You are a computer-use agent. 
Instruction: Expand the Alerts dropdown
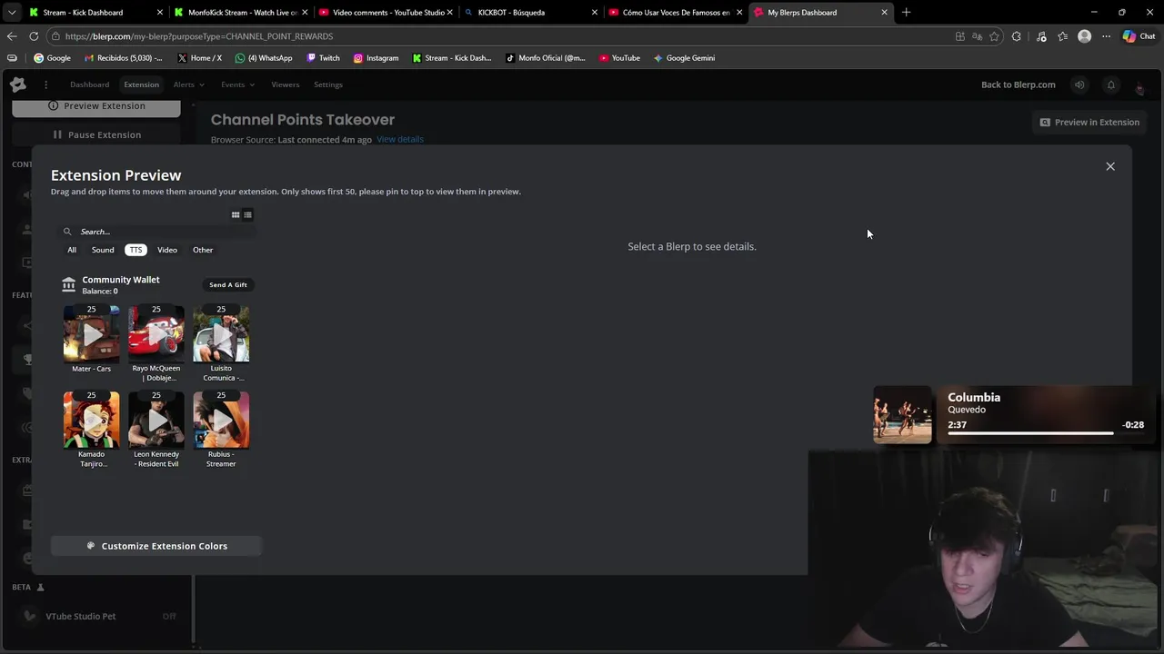[188, 84]
